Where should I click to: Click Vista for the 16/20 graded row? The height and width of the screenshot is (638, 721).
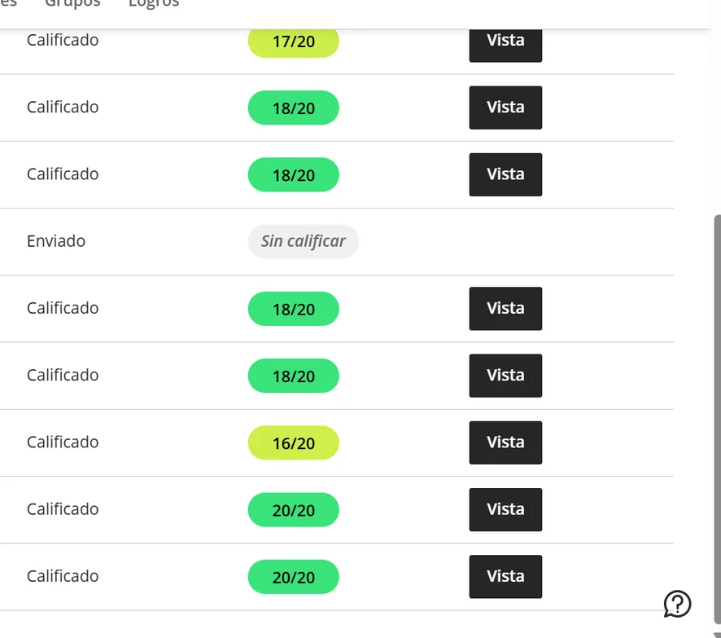(505, 442)
